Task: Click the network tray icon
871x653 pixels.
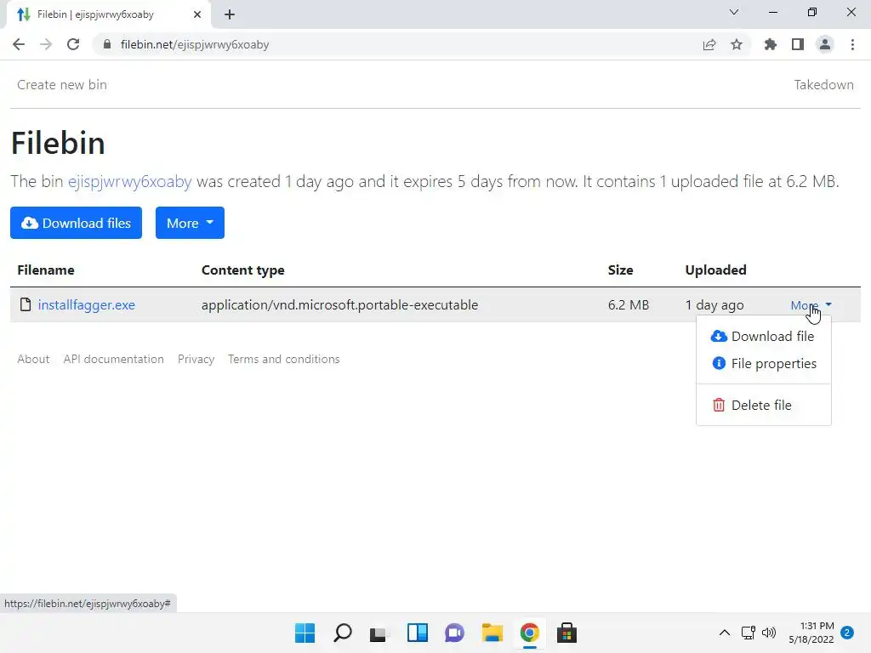Action: (x=749, y=633)
